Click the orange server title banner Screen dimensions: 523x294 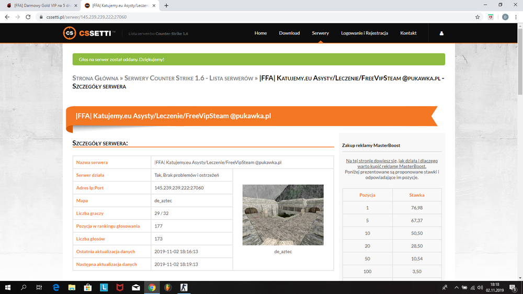252,116
